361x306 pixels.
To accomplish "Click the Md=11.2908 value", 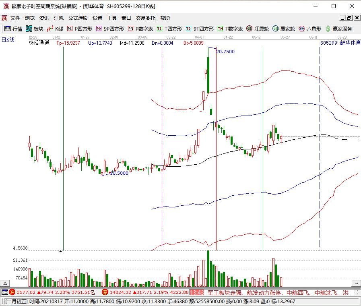I will (x=132, y=43).
